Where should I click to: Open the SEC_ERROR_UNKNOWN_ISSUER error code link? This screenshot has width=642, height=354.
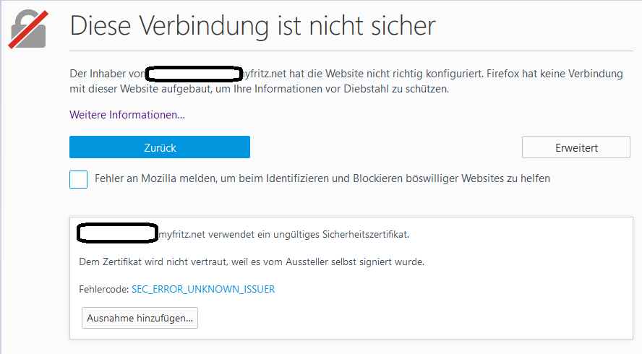(x=203, y=289)
